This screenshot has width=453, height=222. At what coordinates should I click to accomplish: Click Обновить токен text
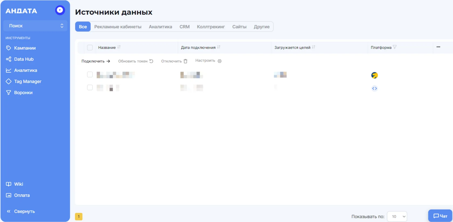[133, 61]
